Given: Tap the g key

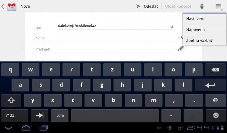Looking at the screenshot, I should click(x=102, y=85).
